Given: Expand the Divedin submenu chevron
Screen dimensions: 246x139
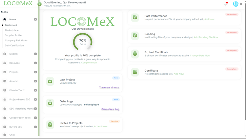Looking at the screenshot, I should tap(35, 54).
